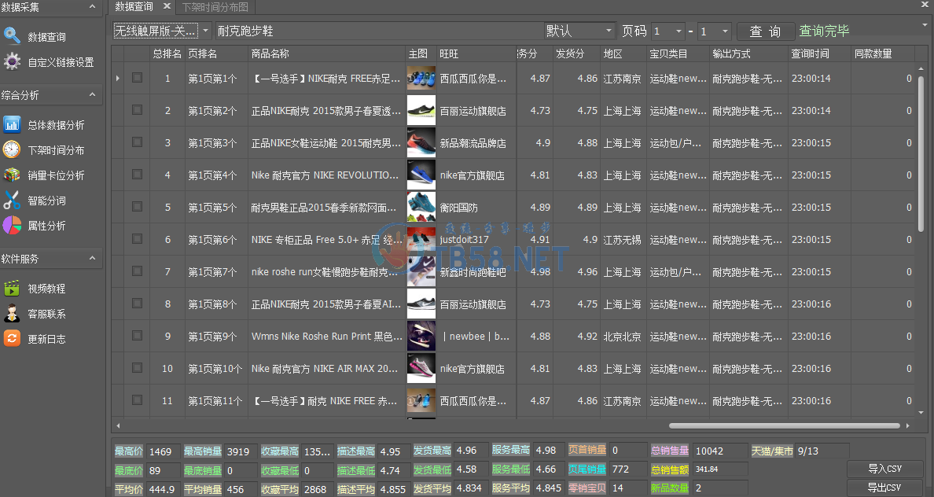Sort by 查询时间 column header
Image resolution: width=934 pixels, height=497 pixels.
tap(819, 53)
